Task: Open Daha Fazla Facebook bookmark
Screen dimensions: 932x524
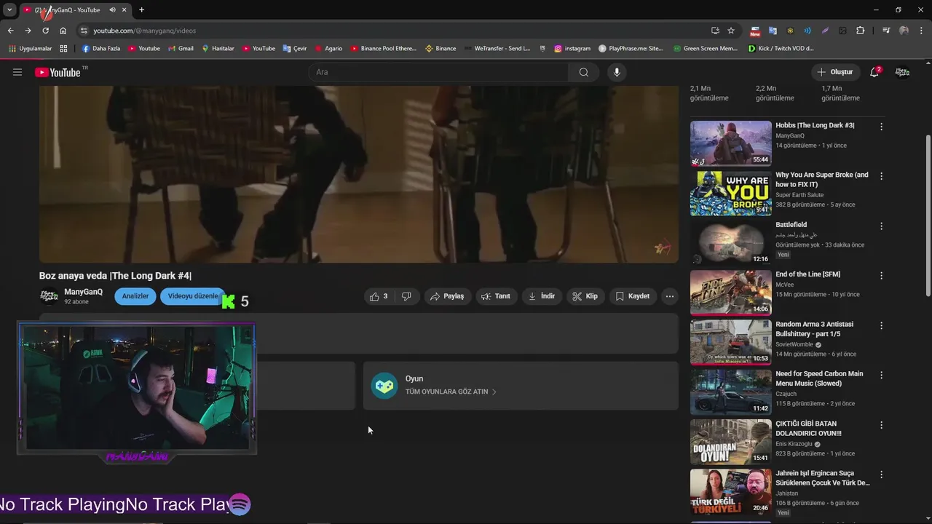Action: point(101,49)
